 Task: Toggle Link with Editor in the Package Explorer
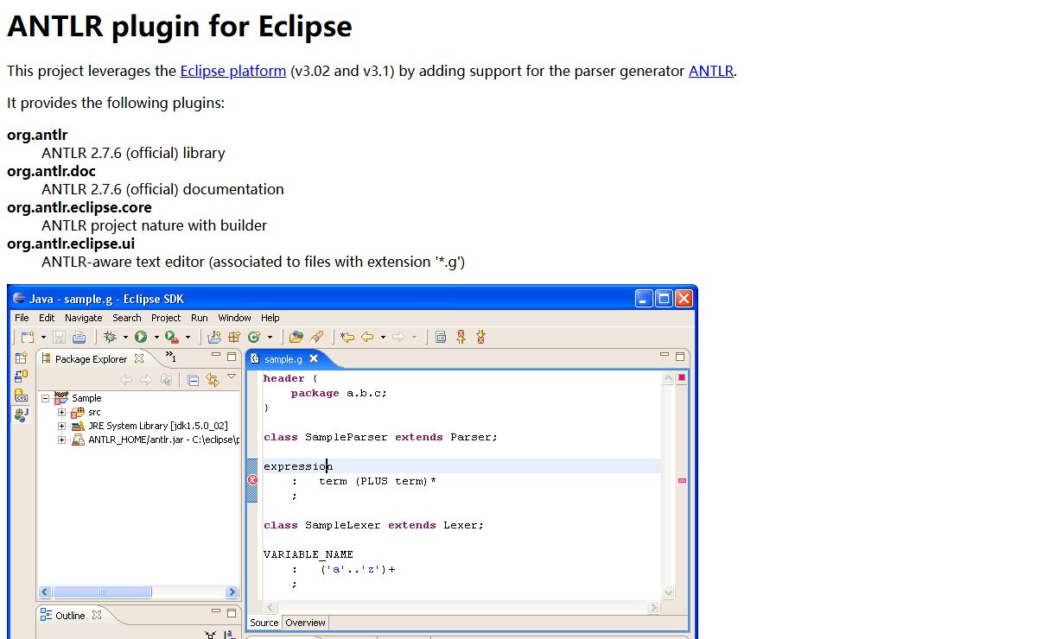[212, 380]
